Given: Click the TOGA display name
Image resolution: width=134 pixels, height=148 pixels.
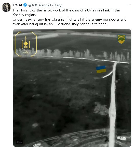Looking at the screenshot, I should tap(18, 5).
